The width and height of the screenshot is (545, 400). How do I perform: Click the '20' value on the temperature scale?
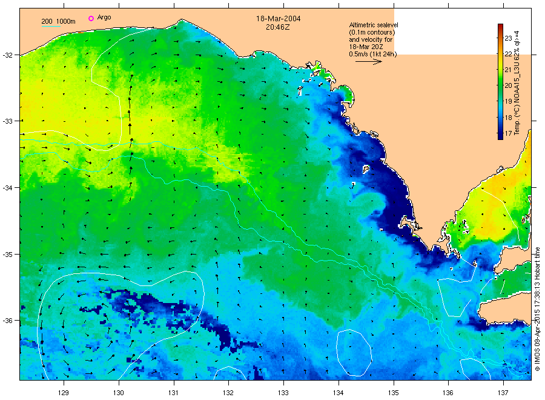[508, 85]
